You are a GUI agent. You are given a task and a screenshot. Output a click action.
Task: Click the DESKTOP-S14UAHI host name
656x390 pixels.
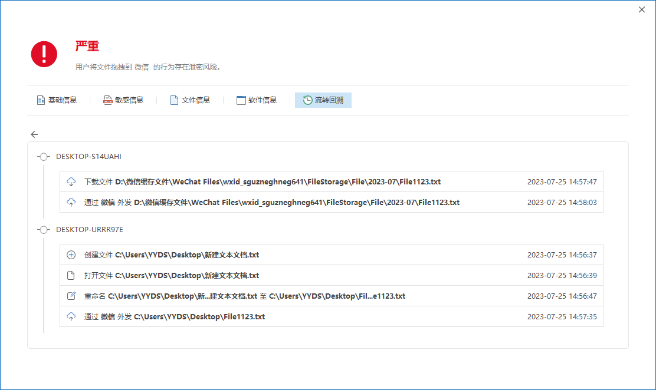(x=88, y=156)
